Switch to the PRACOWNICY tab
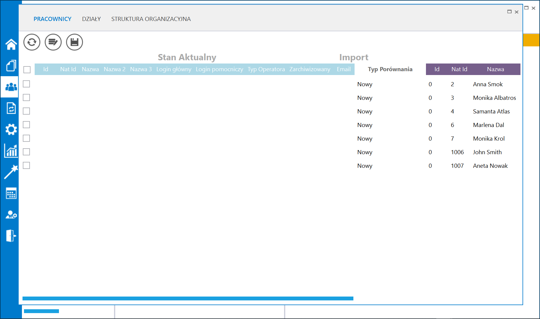Screen dimensions: 540x319 tap(52, 19)
